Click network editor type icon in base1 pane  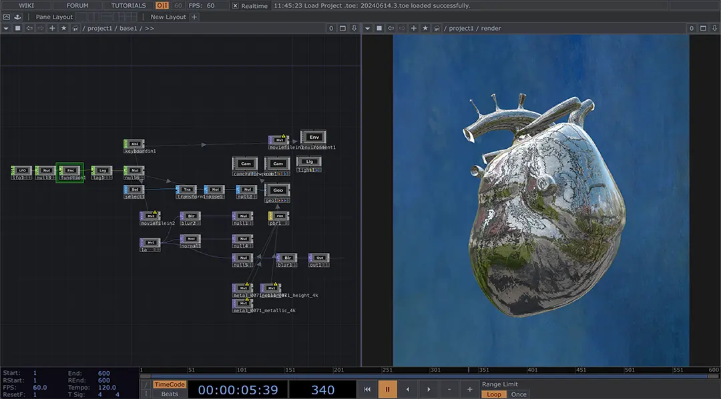point(17,28)
